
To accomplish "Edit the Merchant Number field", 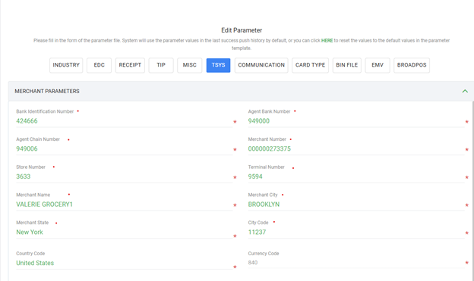I will 356,148.
